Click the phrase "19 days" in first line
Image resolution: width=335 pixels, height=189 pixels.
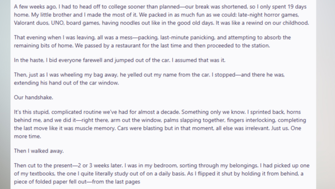click(297, 6)
